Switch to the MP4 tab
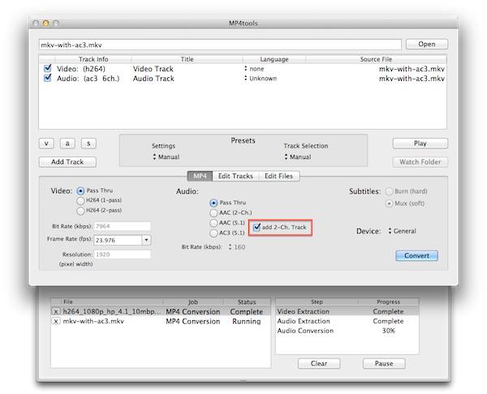487x394 pixels. [200, 176]
